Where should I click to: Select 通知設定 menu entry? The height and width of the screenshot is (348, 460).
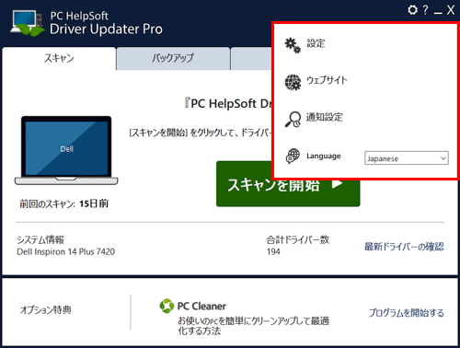[325, 117]
